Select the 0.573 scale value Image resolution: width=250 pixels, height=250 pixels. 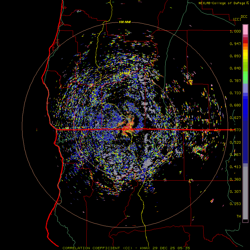235,130
